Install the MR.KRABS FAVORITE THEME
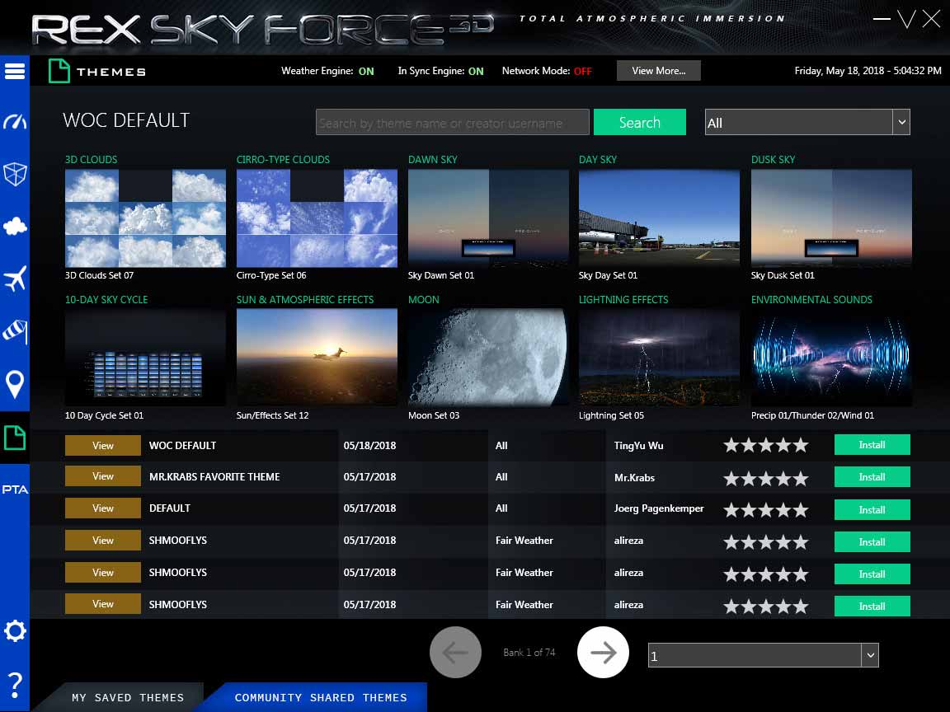Screen dimensions: 950x712 point(872,476)
